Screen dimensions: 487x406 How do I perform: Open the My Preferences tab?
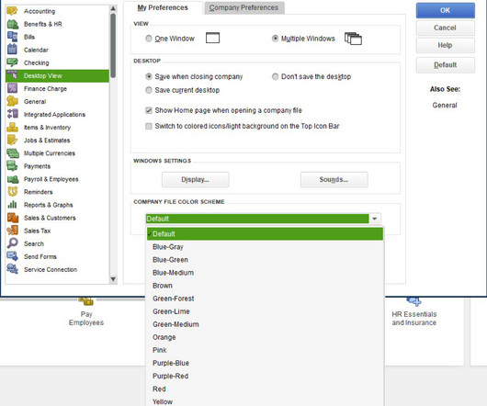(x=163, y=7)
